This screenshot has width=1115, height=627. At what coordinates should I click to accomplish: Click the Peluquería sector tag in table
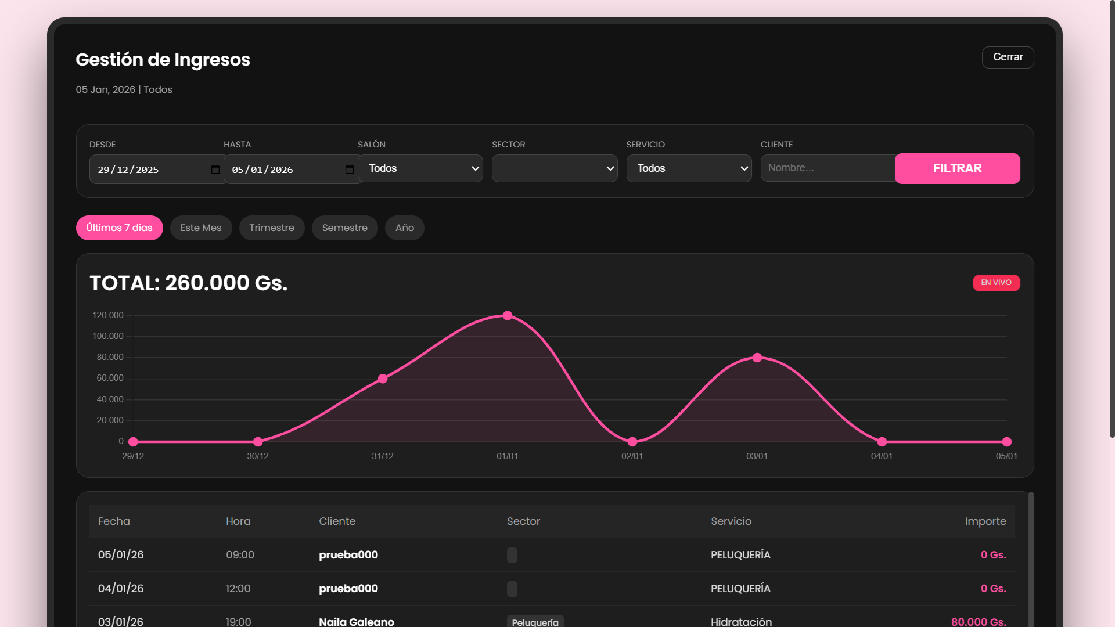pyautogui.click(x=535, y=621)
